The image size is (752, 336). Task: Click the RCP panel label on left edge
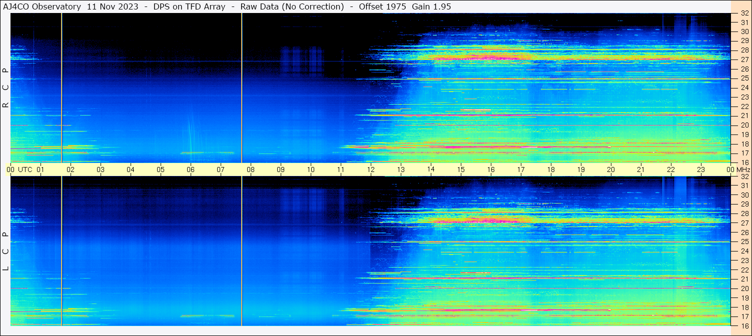[6, 87]
